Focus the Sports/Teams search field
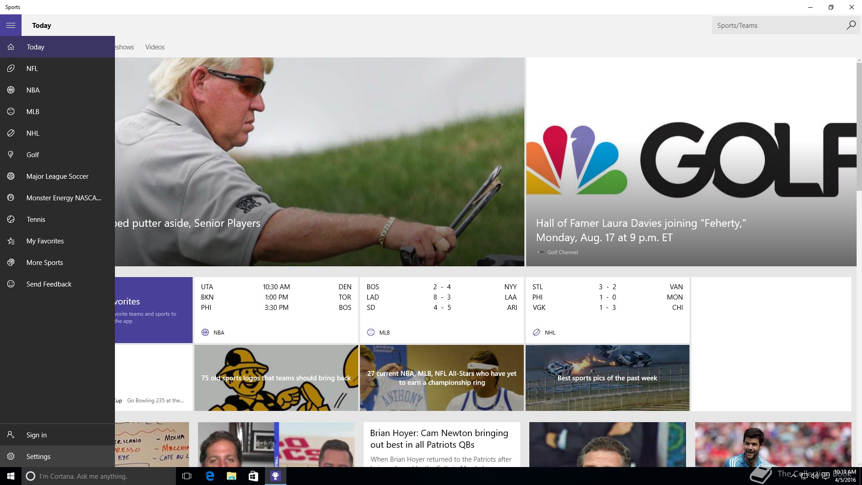862x485 pixels. [779, 26]
